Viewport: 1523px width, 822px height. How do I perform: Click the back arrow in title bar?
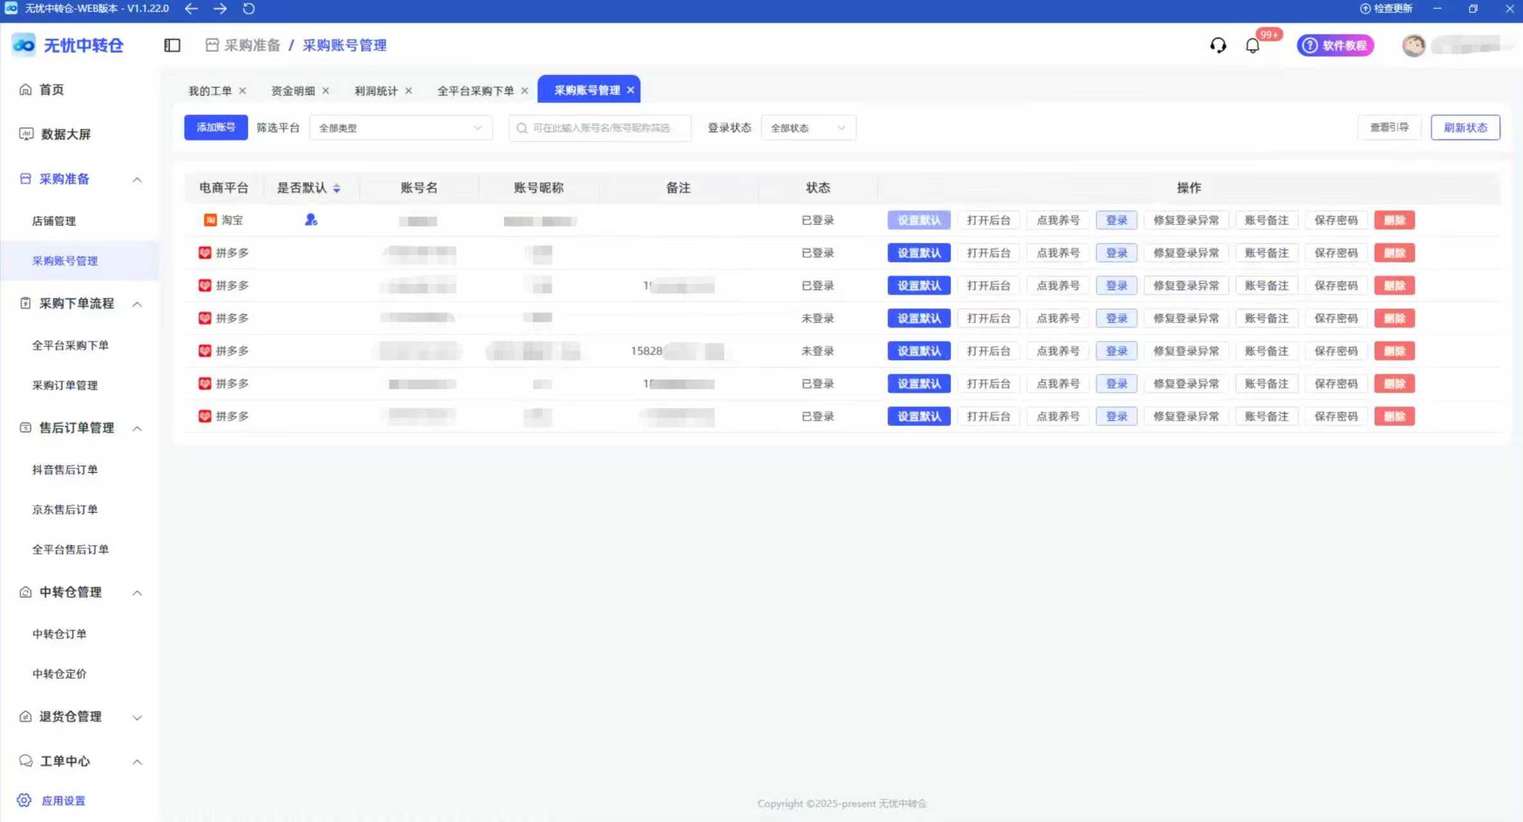[191, 8]
